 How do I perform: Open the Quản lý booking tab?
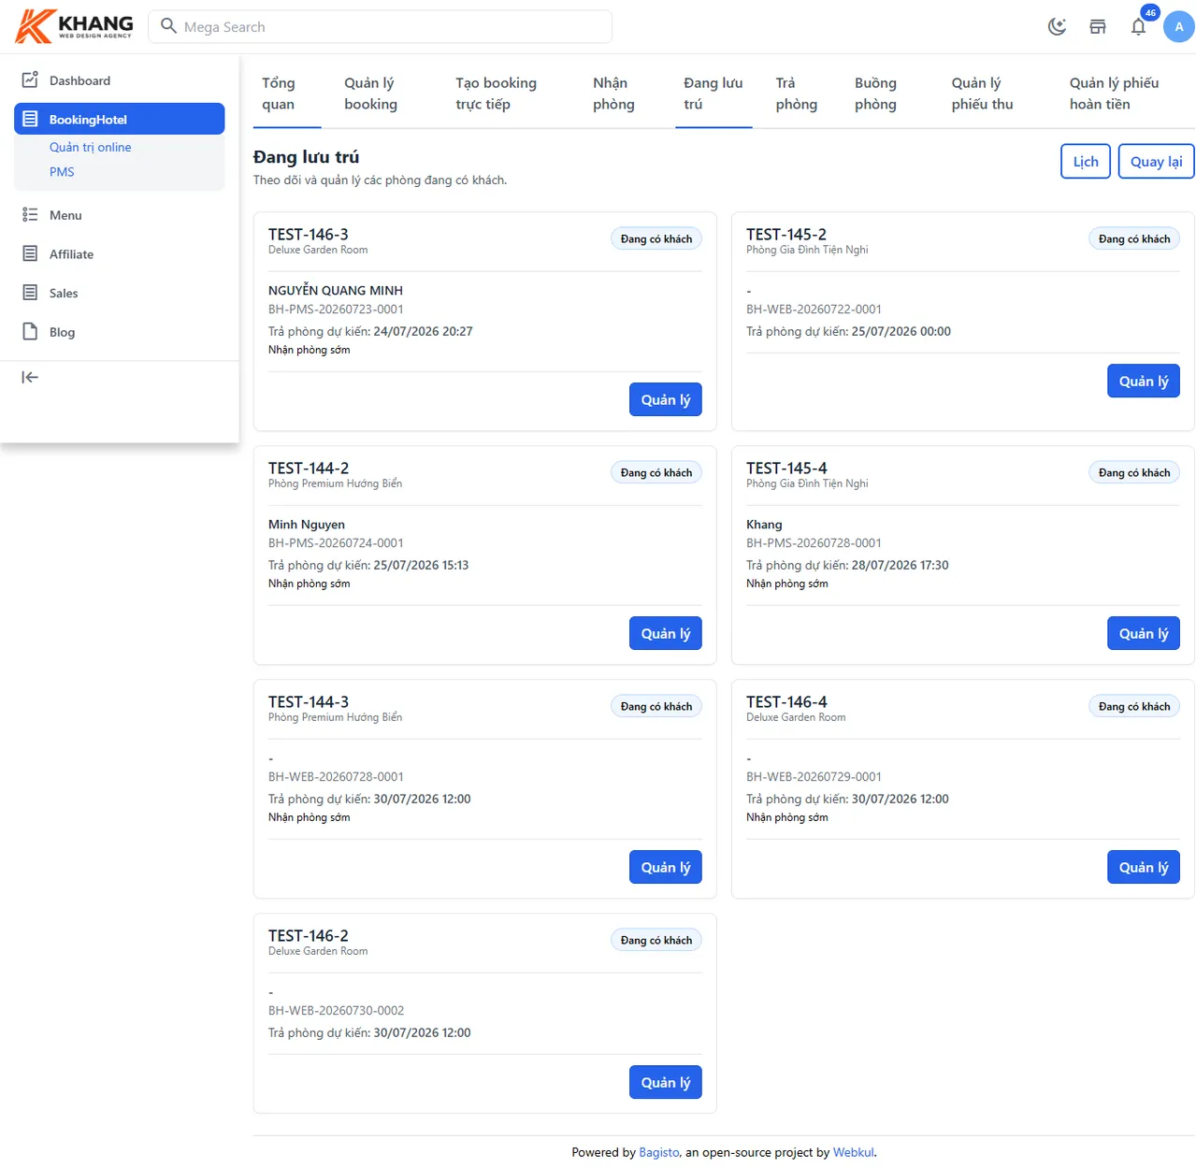point(370,94)
